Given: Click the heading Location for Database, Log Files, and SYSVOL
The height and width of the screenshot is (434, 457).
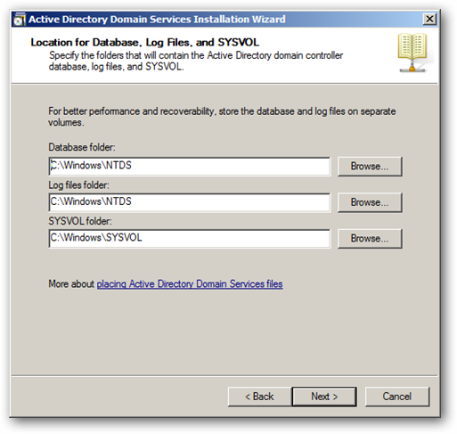Looking at the screenshot, I should [x=145, y=43].
